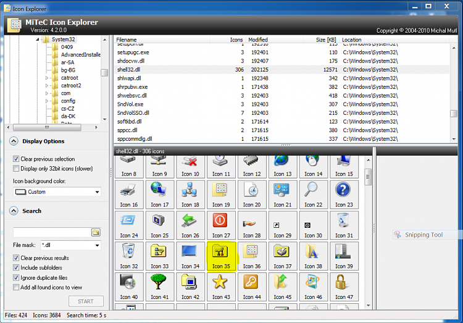
Task: Select Icon 26 green arrow drive icon
Action: coord(191,225)
